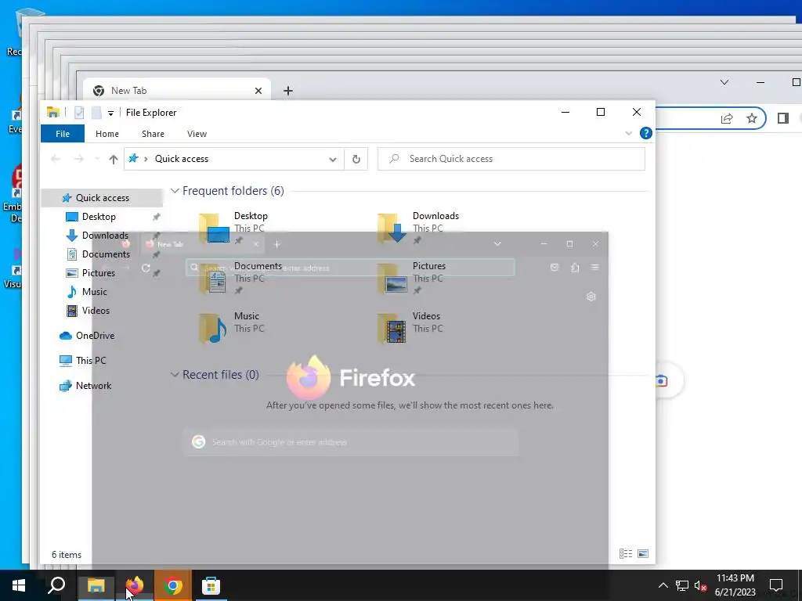
Task: Select the Pictures frequent folder icon
Action: click(392, 278)
